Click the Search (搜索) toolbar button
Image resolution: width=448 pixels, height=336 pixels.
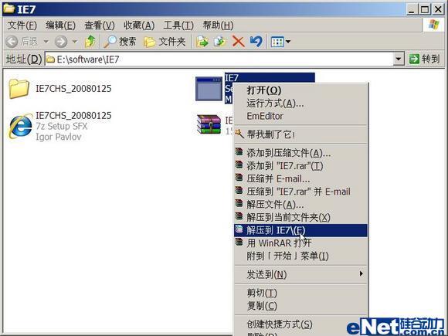(x=120, y=42)
